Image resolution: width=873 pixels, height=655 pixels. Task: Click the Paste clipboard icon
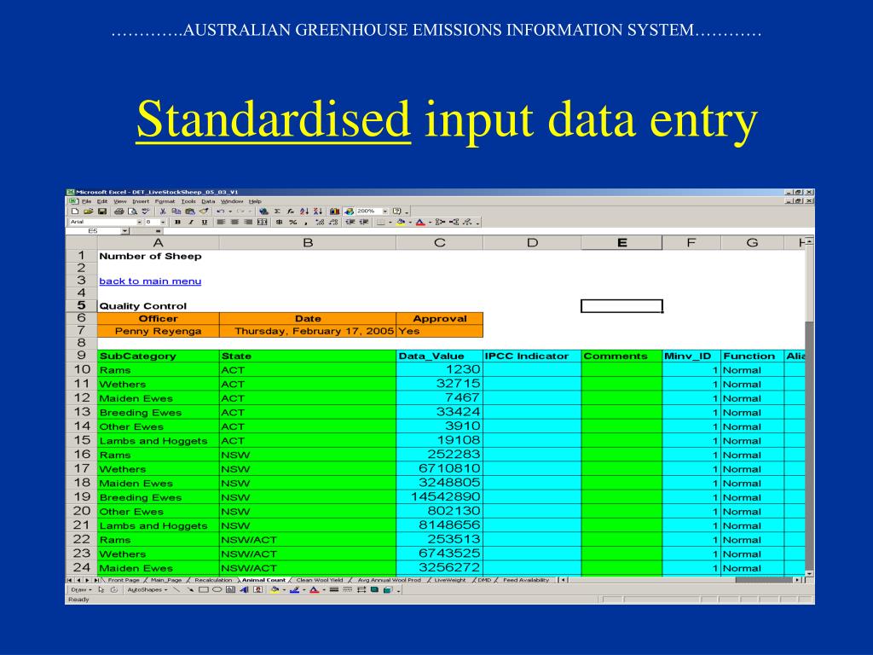190,212
